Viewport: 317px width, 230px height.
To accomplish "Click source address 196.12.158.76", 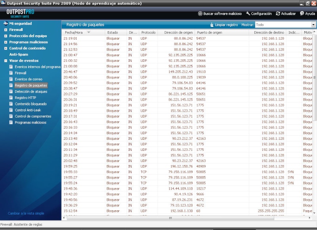I will click(181, 166).
